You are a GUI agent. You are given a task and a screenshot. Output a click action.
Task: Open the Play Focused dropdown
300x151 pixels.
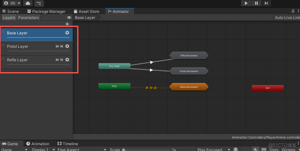point(214,149)
